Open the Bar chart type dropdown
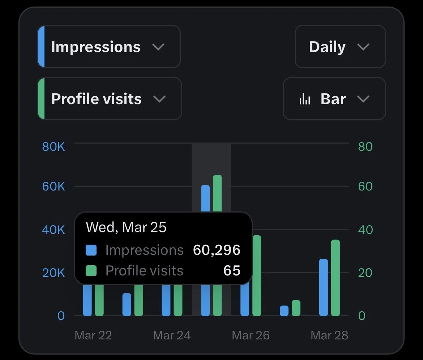Image resolution: width=423 pixels, height=360 pixels. click(334, 99)
